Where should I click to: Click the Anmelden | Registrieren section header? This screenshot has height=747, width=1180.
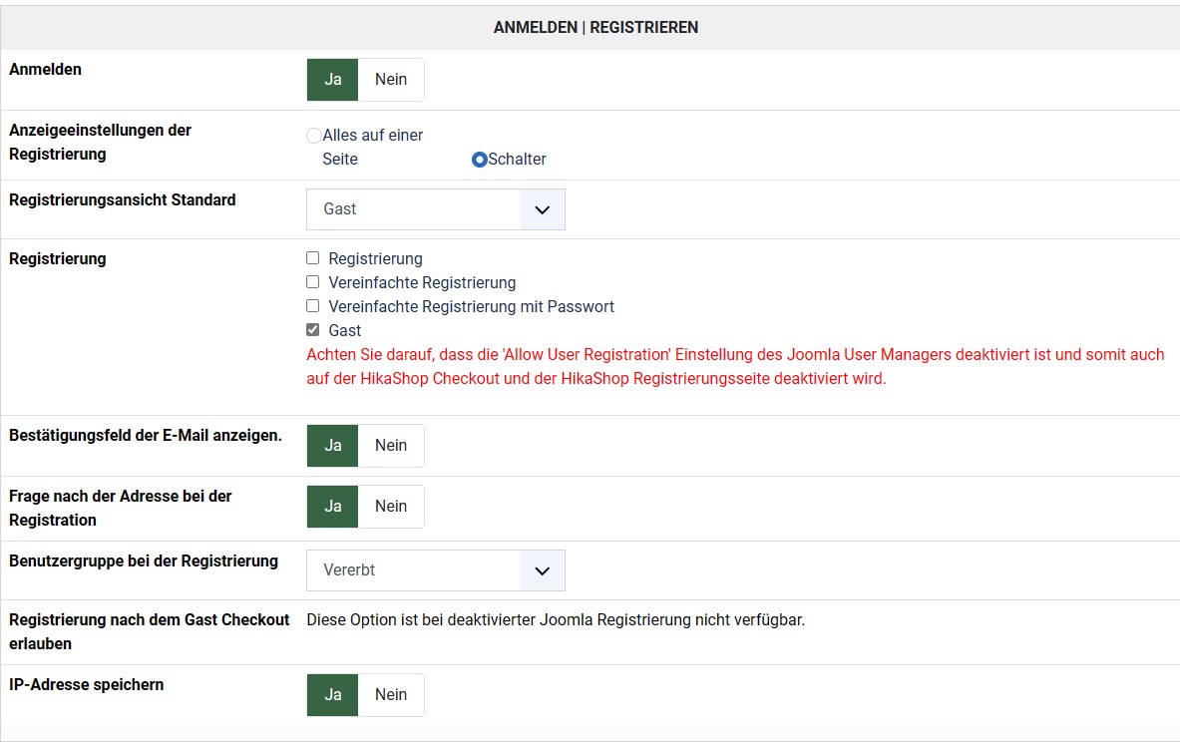[595, 28]
